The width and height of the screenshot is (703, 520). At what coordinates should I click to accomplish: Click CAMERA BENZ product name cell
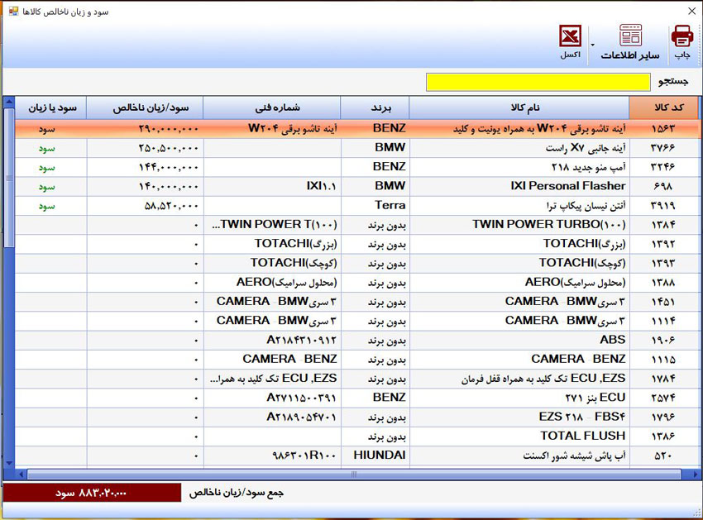click(x=519, y=360)
